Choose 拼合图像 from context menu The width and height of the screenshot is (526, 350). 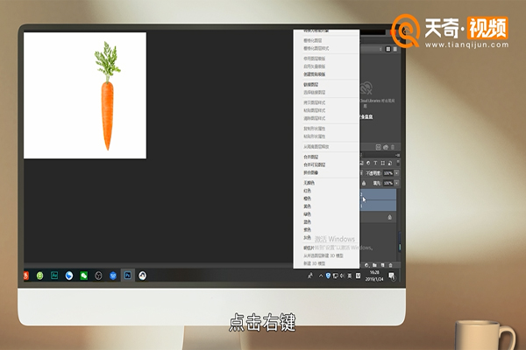(x=311, y=173)
